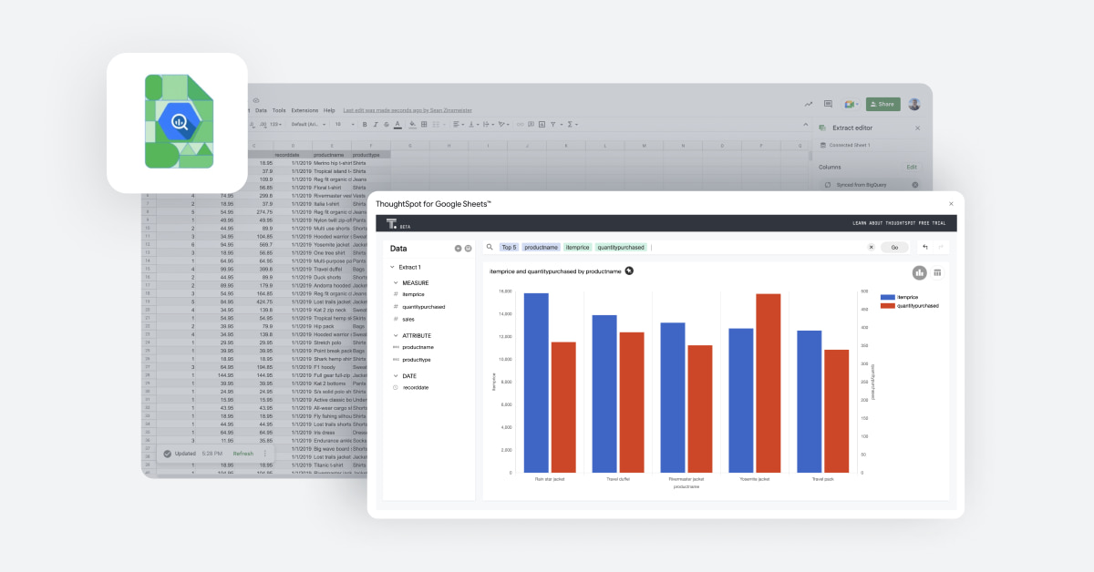
Task: Open the text color picker in Sheets
Action: [x=397, y=124]
